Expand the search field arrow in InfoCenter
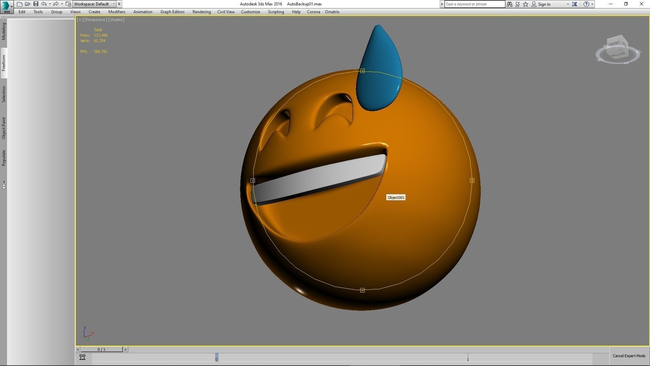This screenshot has height=366, width=650. [x=442, y=4]
